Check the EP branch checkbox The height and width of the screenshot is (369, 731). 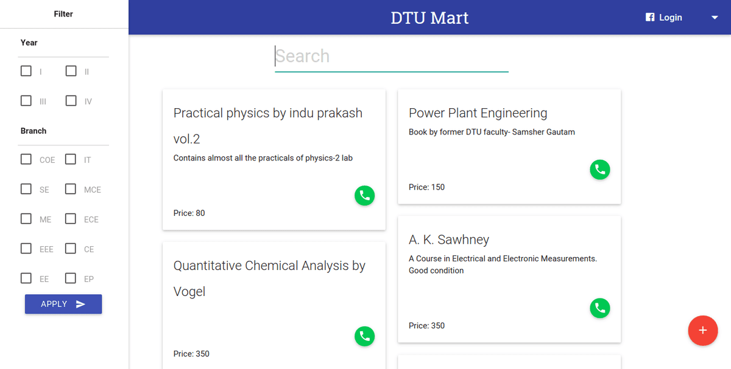click(x=71, y=278)
